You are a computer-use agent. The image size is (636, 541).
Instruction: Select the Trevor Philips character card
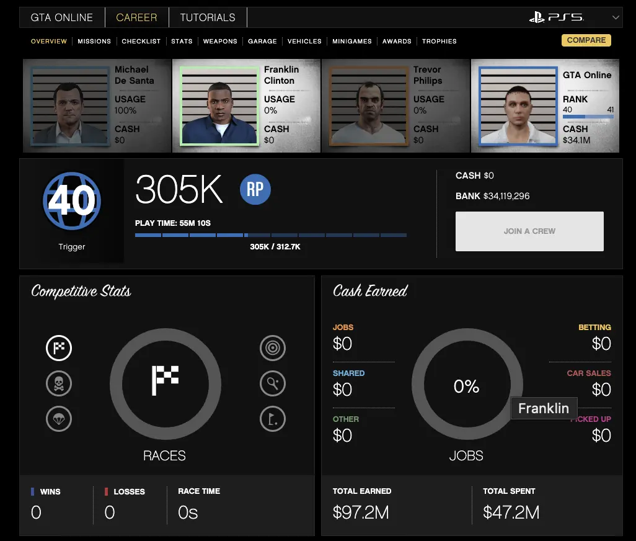(395, 106)
